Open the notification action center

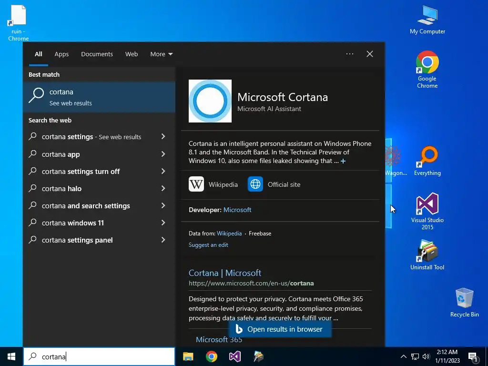(473, 356)
